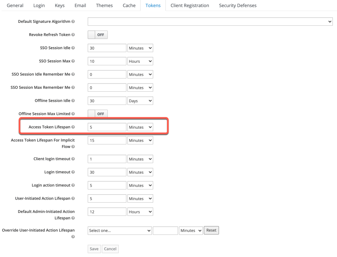The width and height of the screenshot is (337, 257).
Task: Open the Select one override dropdown
Action: click(120, 230)
